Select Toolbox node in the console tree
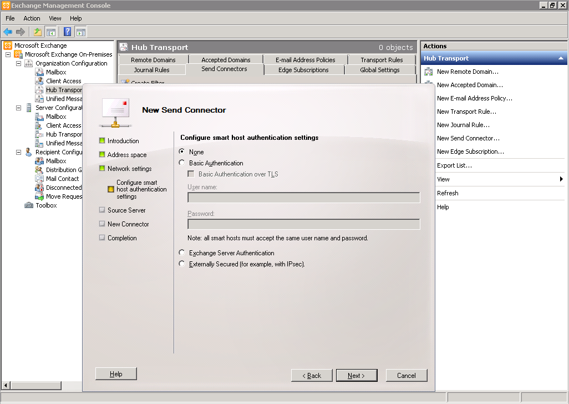The width and height of the screenshot is (569, 404). tap(46, 205)
